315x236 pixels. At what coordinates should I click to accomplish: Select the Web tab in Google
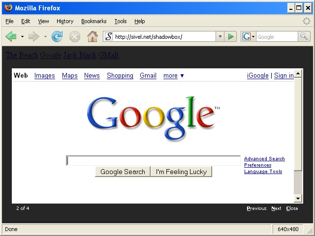(21, 75)
